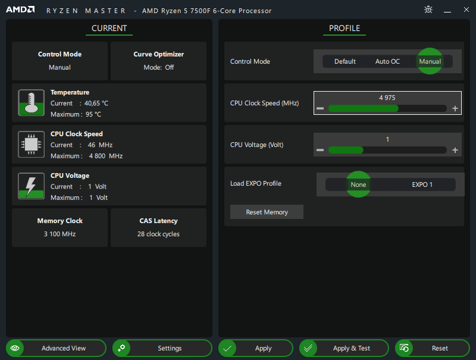Screen dimensions: 476x360
Task: Click the '40,65 °C' current temperature value
Action: tap(96, 103)
